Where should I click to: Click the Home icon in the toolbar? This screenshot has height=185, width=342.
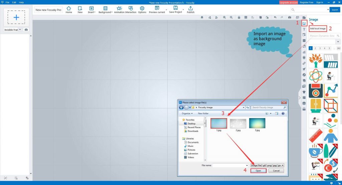[x=69, y=9]
